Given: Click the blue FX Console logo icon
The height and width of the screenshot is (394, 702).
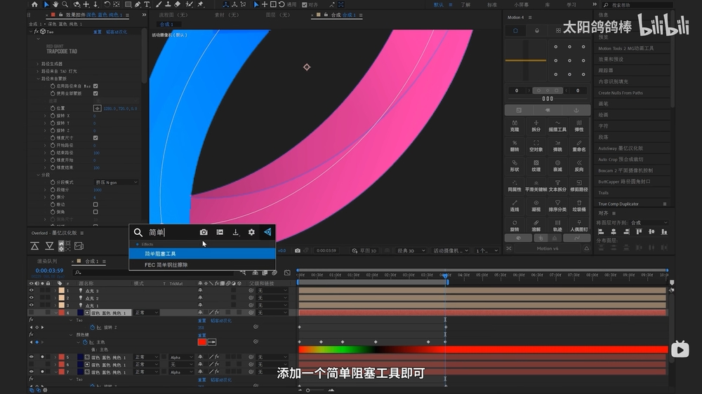Looking at the screenshot, I should click(267, 231).
